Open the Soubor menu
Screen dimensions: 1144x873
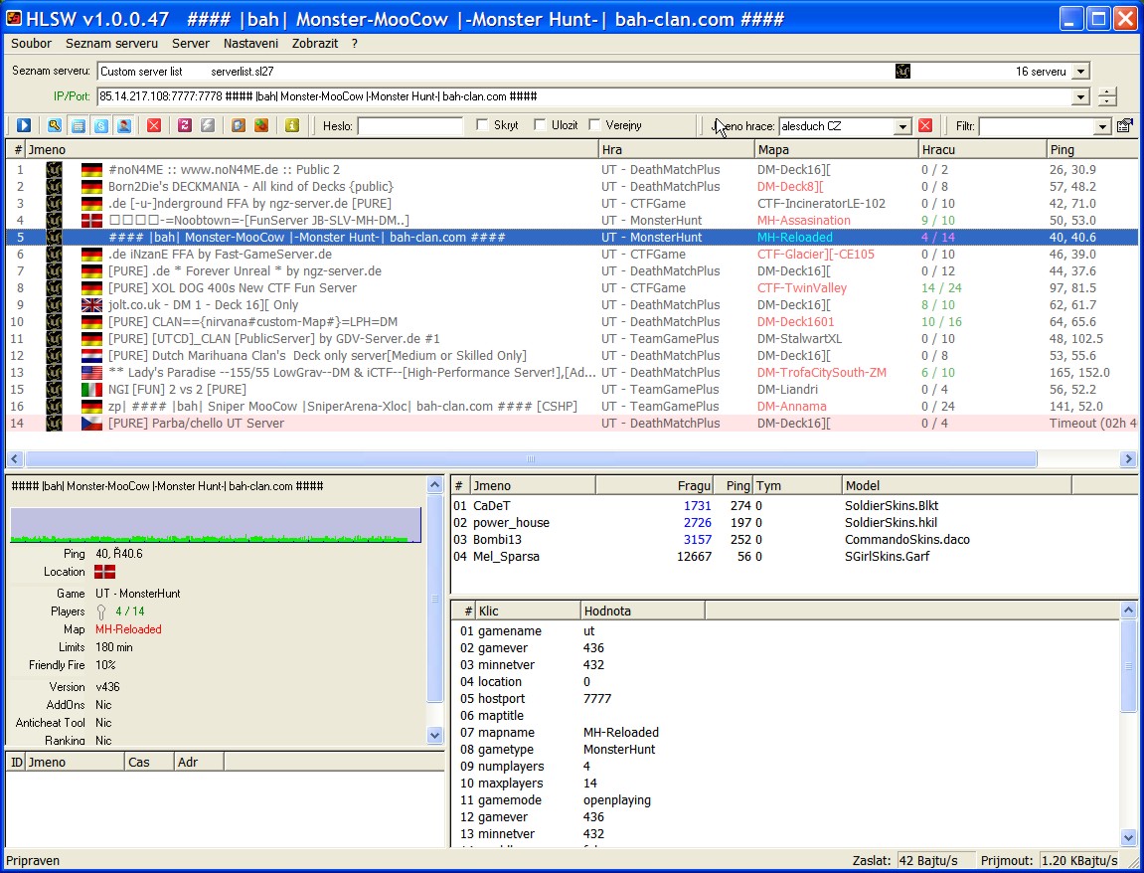pyautogui.click(x=31, y=44)
